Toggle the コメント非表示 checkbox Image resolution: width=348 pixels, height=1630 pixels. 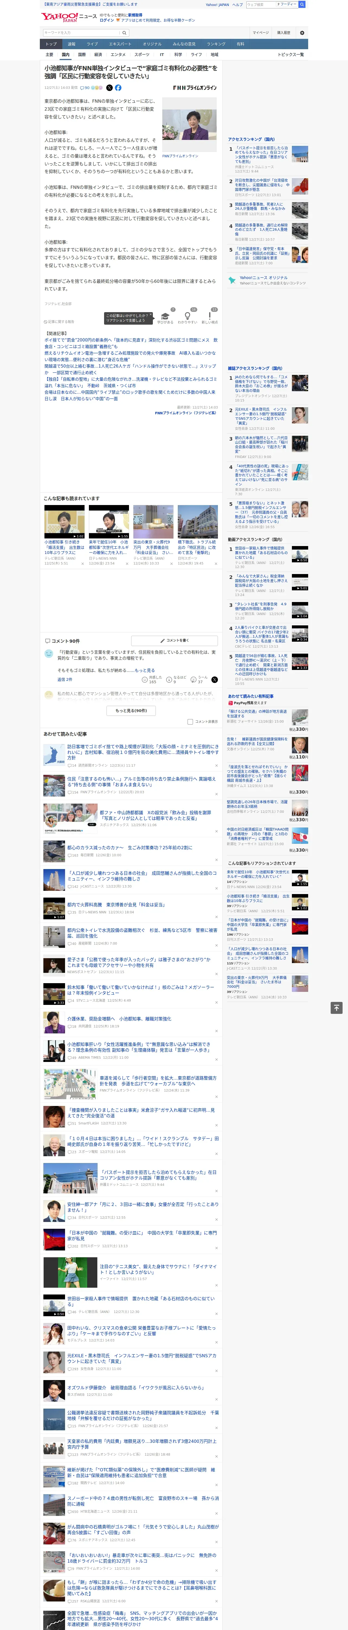190,722
